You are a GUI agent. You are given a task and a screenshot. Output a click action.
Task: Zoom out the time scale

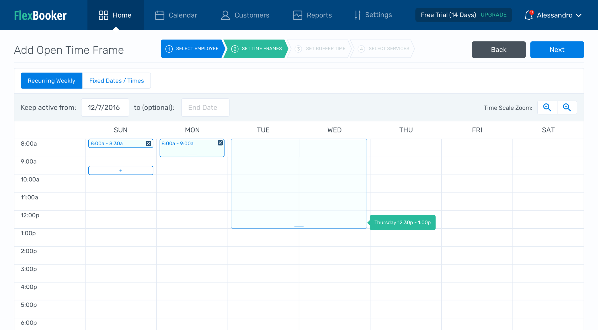547,107
